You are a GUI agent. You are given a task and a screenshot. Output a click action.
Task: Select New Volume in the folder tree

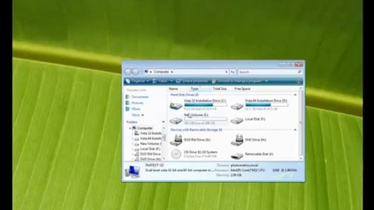151,144
